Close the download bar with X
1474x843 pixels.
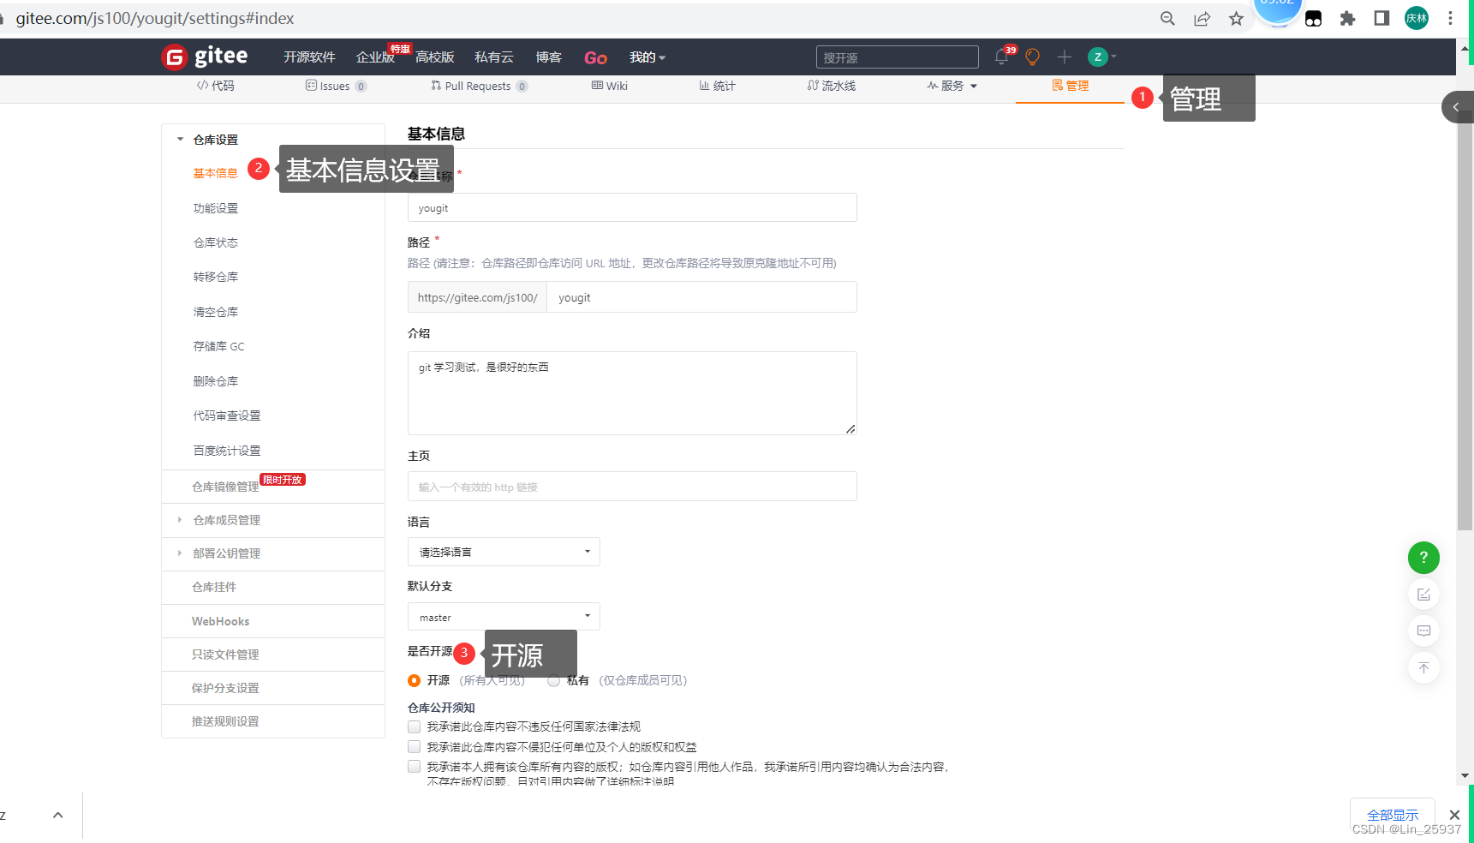point(1454,815)
